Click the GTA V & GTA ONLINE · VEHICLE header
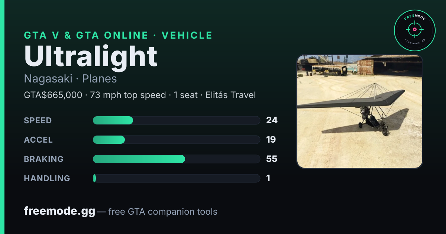This screenshot has width=446, height=234. [118, 35]
